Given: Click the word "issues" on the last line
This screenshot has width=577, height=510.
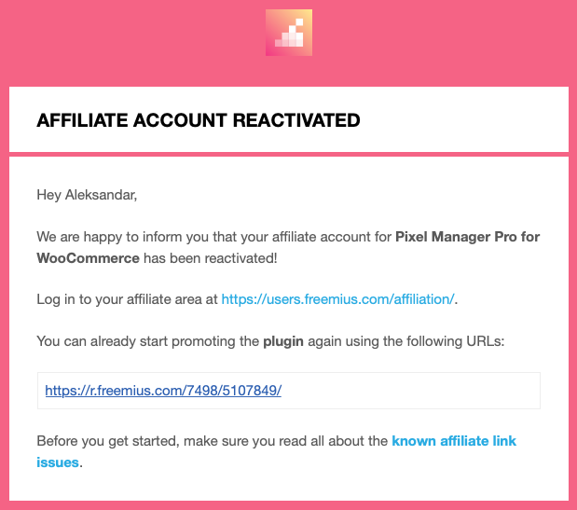Looking at the screenshot, I should pyautogui.click(x=58, y=461).
